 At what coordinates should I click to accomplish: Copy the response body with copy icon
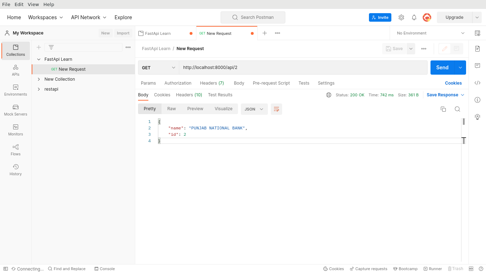click(443, 109)
